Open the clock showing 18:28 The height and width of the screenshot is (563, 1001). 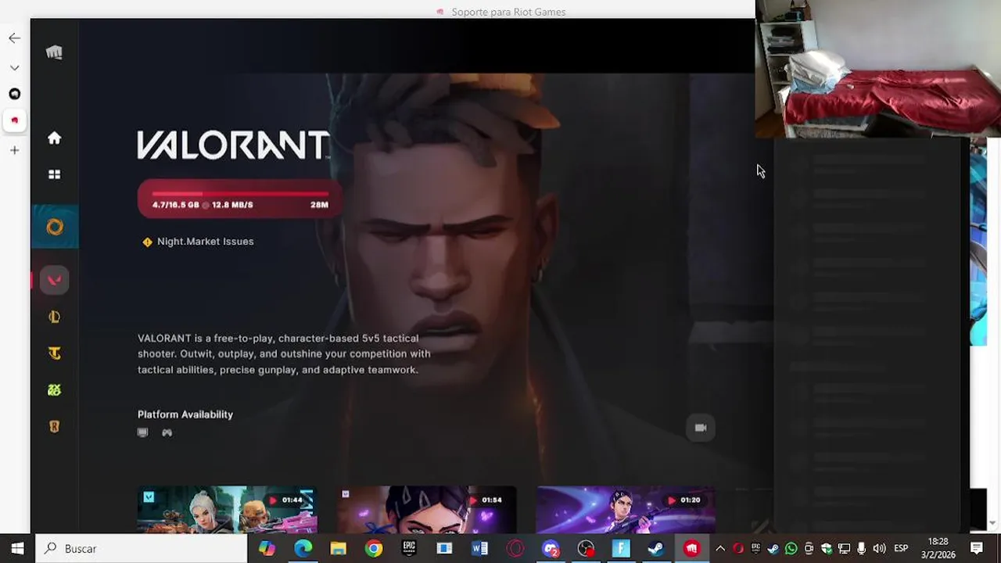[x=938, y=548]
